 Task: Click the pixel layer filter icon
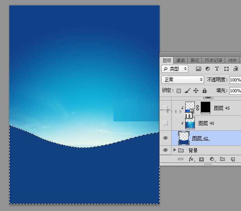pos(199,69)
